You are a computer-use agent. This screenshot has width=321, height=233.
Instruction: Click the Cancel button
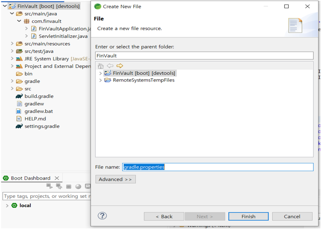click(x=292, y=216)
